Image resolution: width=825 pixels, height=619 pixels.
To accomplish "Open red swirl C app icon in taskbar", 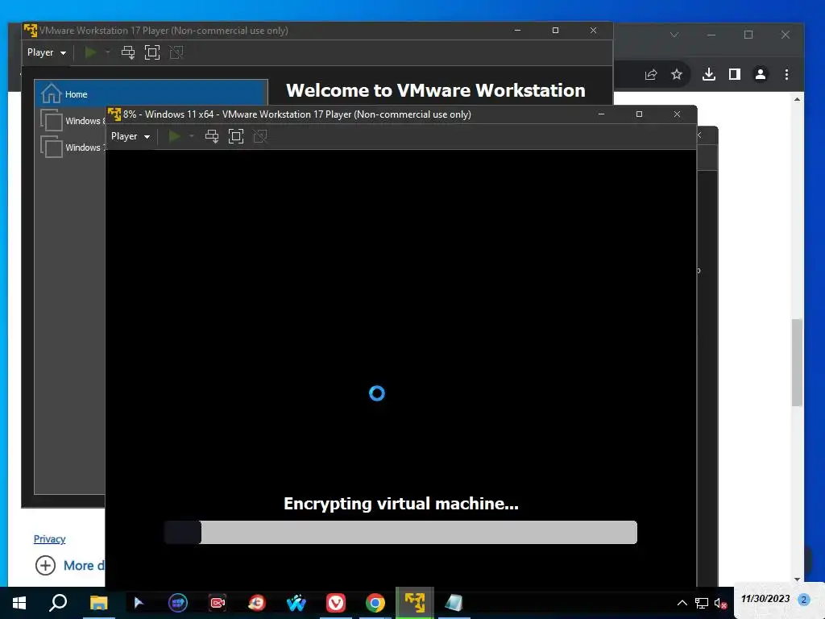I will point(257,603).
